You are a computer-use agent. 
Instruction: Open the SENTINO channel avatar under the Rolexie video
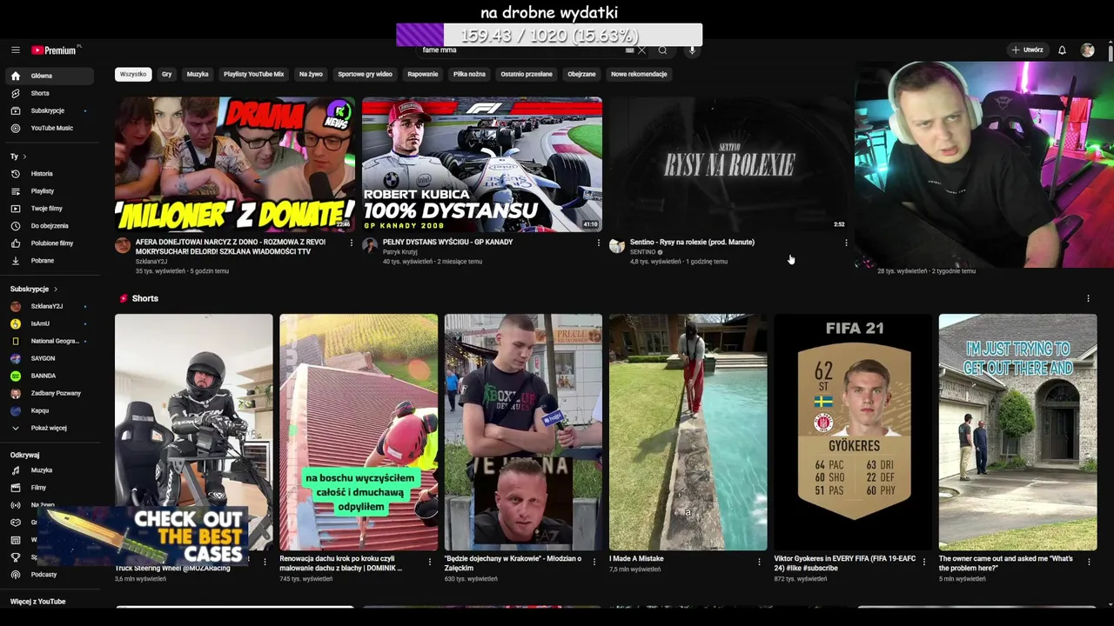tap(617, 245)
